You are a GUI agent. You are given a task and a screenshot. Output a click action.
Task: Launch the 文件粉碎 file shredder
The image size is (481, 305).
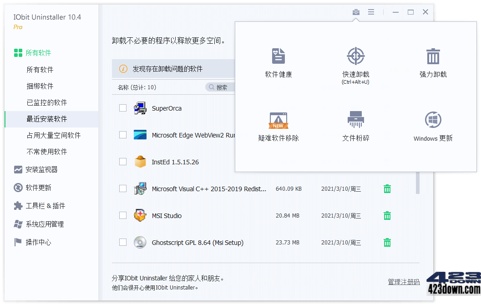pos(355,127)
